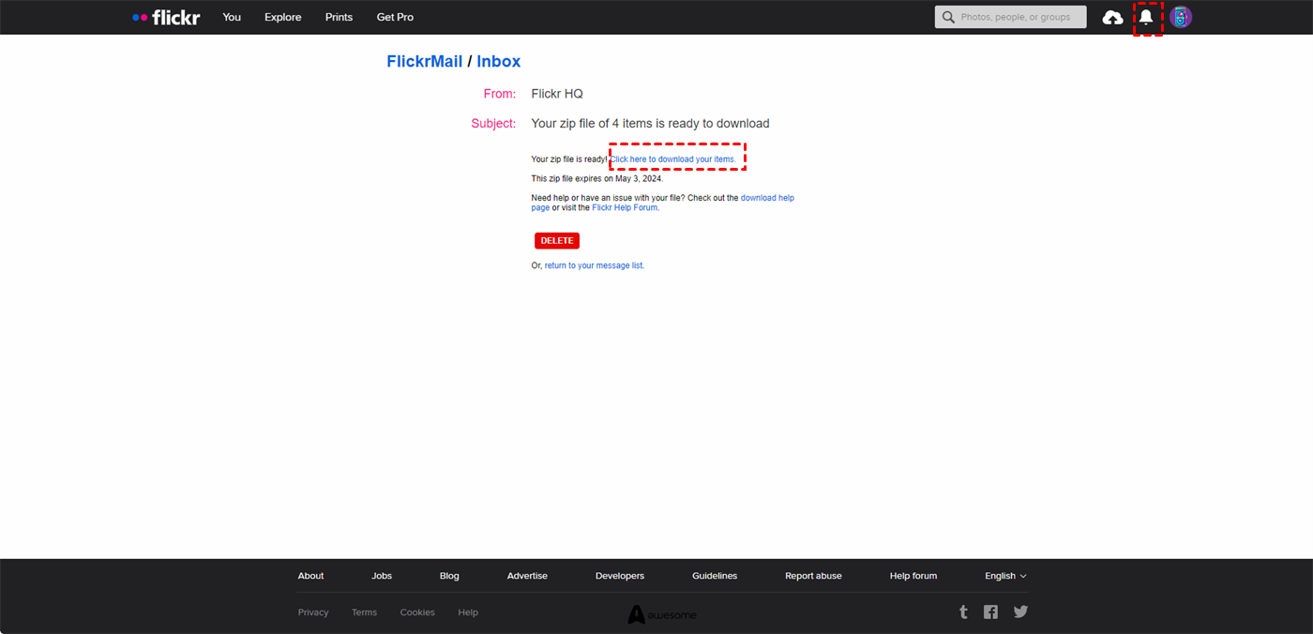Viewport: 1313px width, 634px height.
Task: Open the FlickrMail heading link
Action: click(x=425, y=61)
